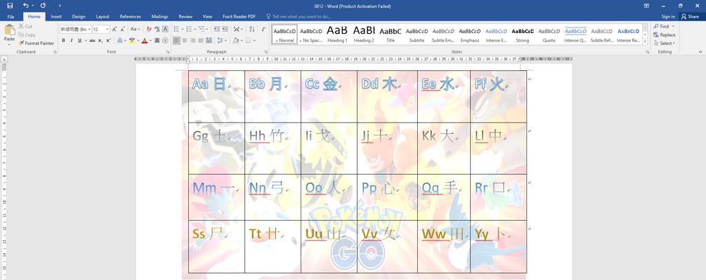The width and height of the screenshot is (706, 280).
Task: Toggle Italic formatting
Action: (71, 41)
